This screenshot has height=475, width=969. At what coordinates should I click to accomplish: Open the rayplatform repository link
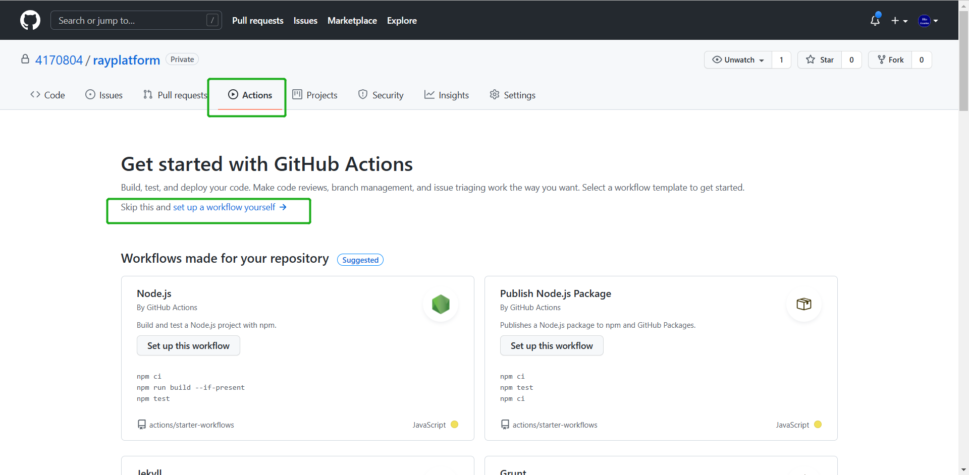pyautogui.click(x=126, y=60)
